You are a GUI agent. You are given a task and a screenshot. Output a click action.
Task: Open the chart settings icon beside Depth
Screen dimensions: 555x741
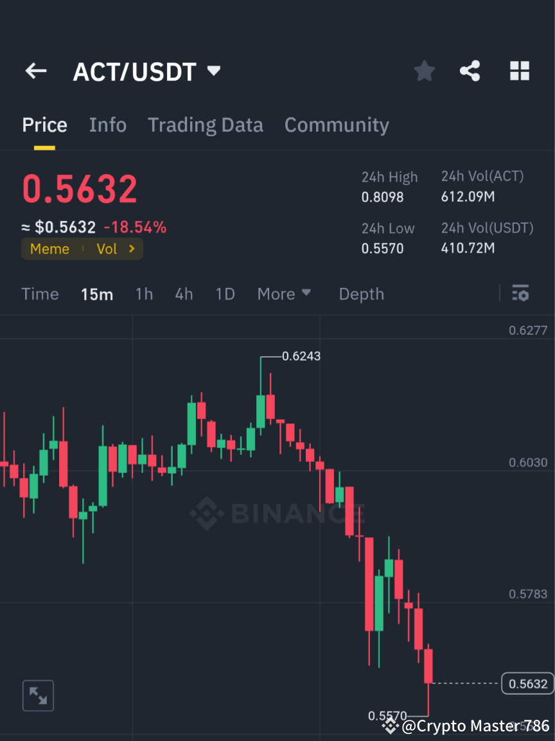(520, 294)
